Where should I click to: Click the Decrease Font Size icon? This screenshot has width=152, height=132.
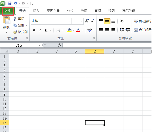93,21
